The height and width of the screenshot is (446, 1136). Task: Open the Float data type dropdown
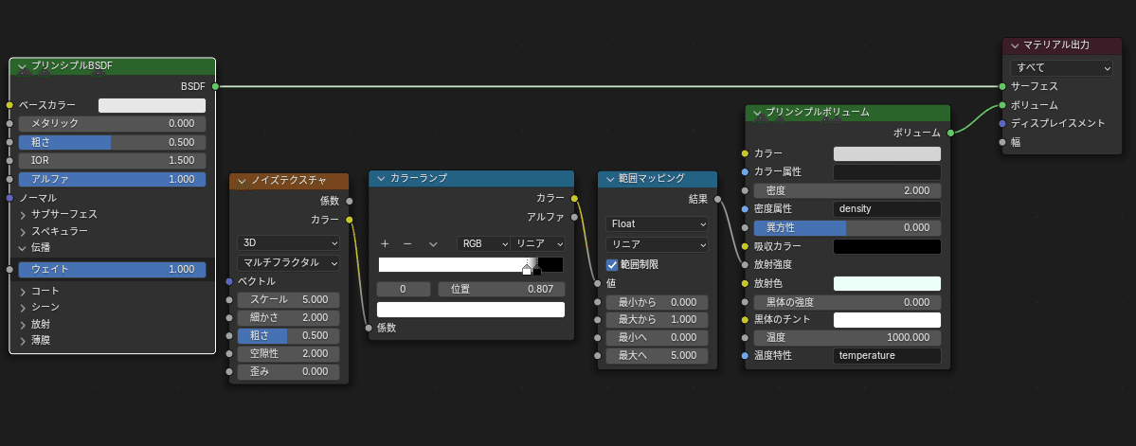657,223
